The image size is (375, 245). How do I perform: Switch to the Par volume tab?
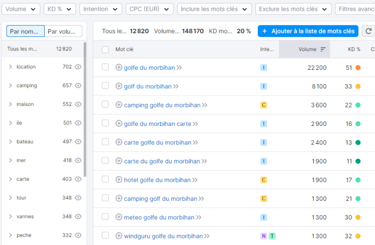point(63,31)
